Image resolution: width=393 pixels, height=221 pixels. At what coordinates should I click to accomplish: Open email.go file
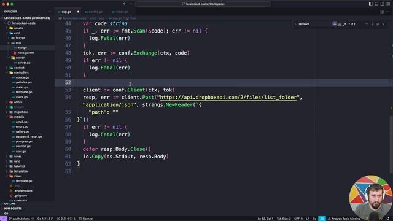(x=27, y=122)
